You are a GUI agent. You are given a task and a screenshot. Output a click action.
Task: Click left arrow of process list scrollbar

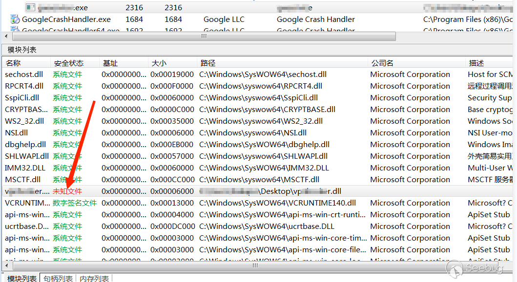[6, 36]
